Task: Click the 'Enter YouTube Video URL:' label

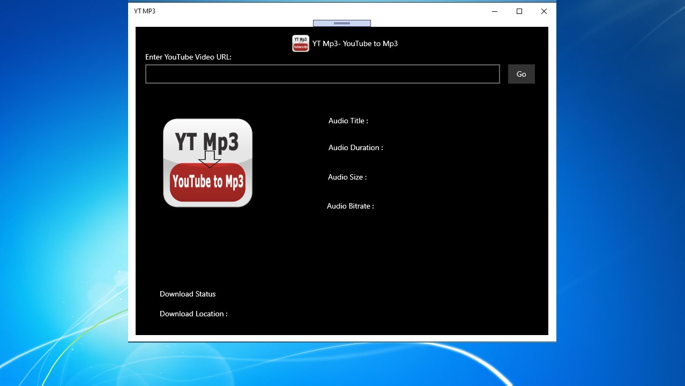Action: point(188,57)
